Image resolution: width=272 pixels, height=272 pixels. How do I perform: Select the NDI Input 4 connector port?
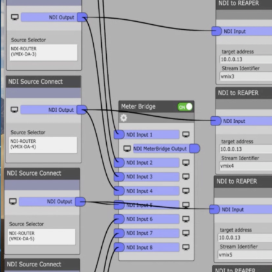click(x=119, y=191)
